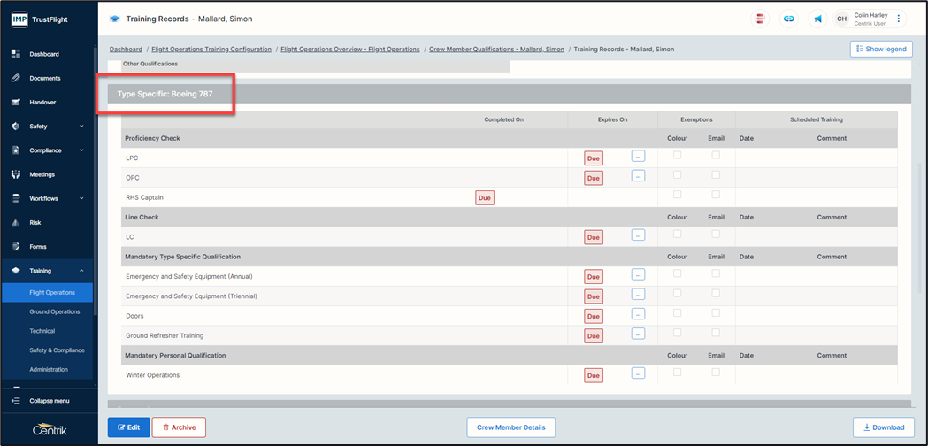The width and height of the screenshot is (928, 446).
Task: Click the ellipsis button beside Doors expiry
Action: click(638, 313)
